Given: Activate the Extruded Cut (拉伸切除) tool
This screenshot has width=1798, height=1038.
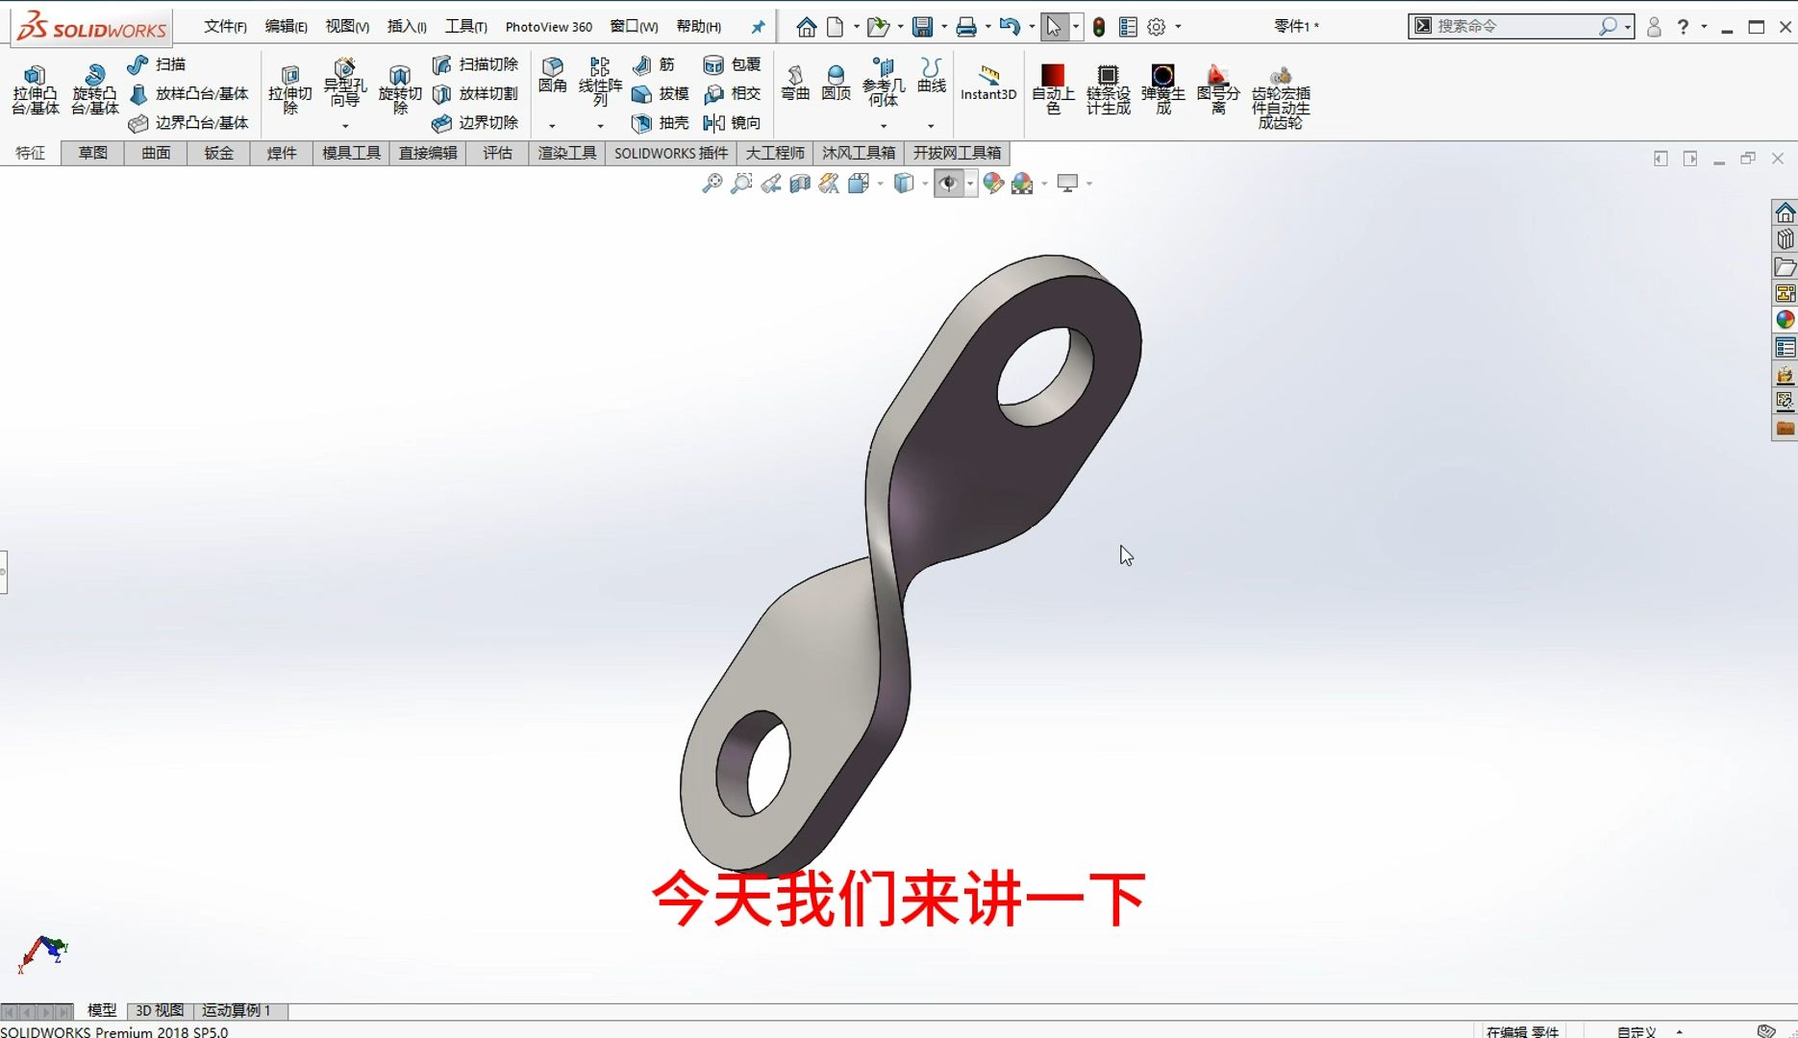Looking at the screenshot, I should (x=290, y=89).
